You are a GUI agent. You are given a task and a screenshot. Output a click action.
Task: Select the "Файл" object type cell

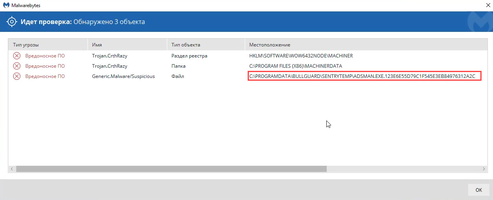pos(178,76)
